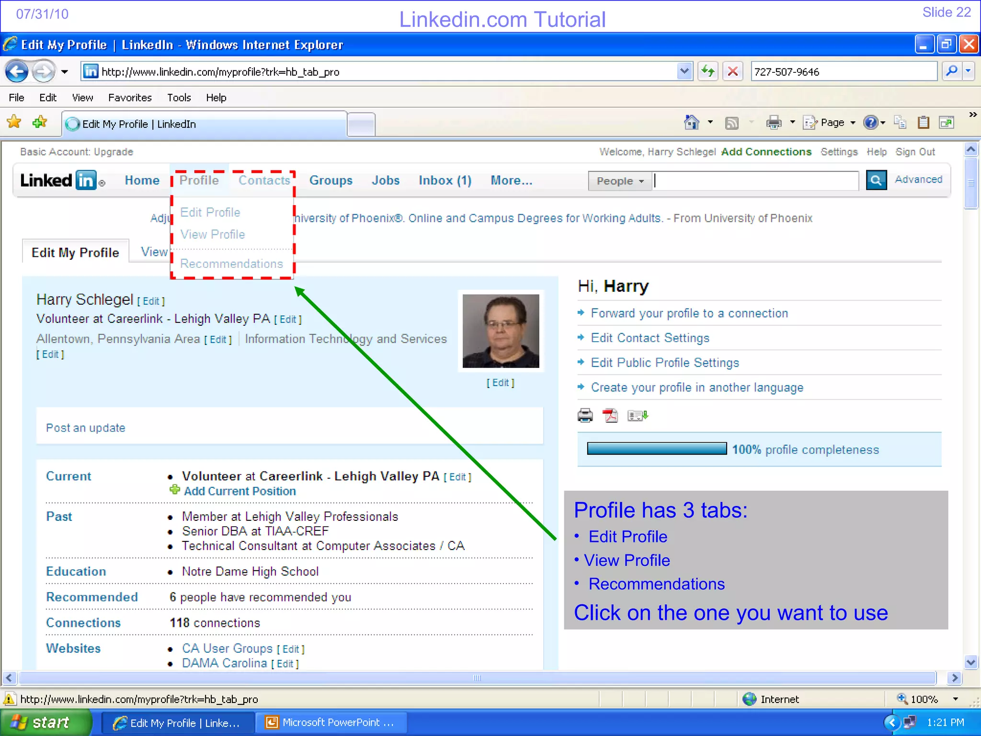
Task: Click the 100% profile completeness bar
Action: [x=657, y=449]
